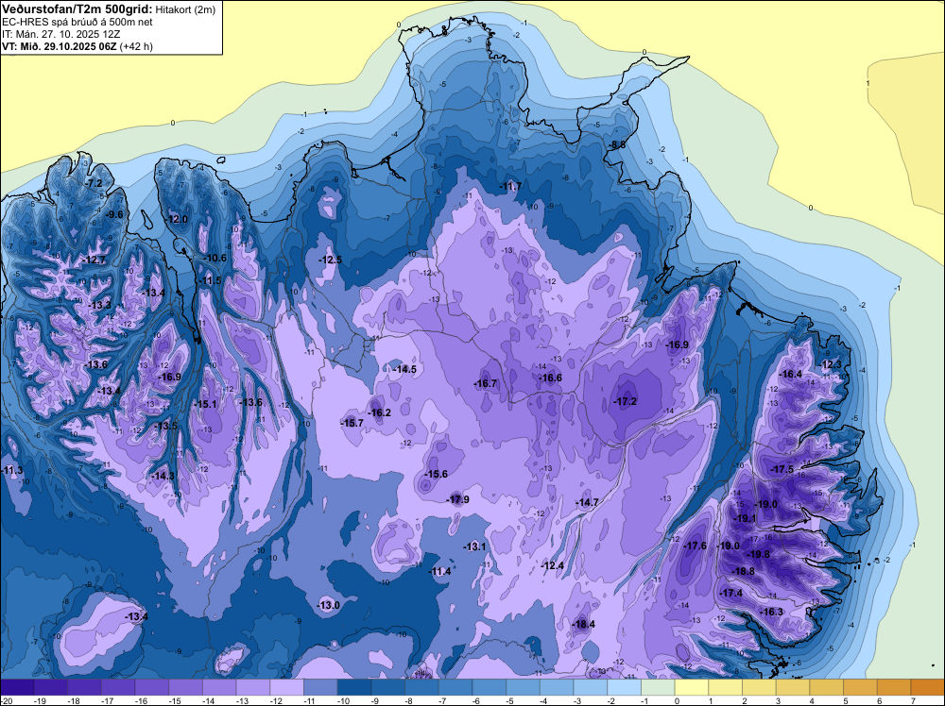
Task: Click the valid time 'VT: Mið. 29.10.2025 06Z'
Action: (x=60, y=45)
